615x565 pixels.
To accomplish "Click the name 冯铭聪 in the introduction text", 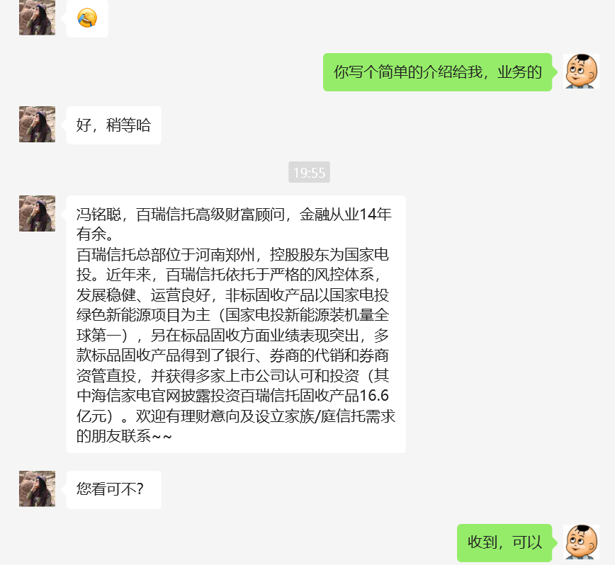I will (99, 215).
